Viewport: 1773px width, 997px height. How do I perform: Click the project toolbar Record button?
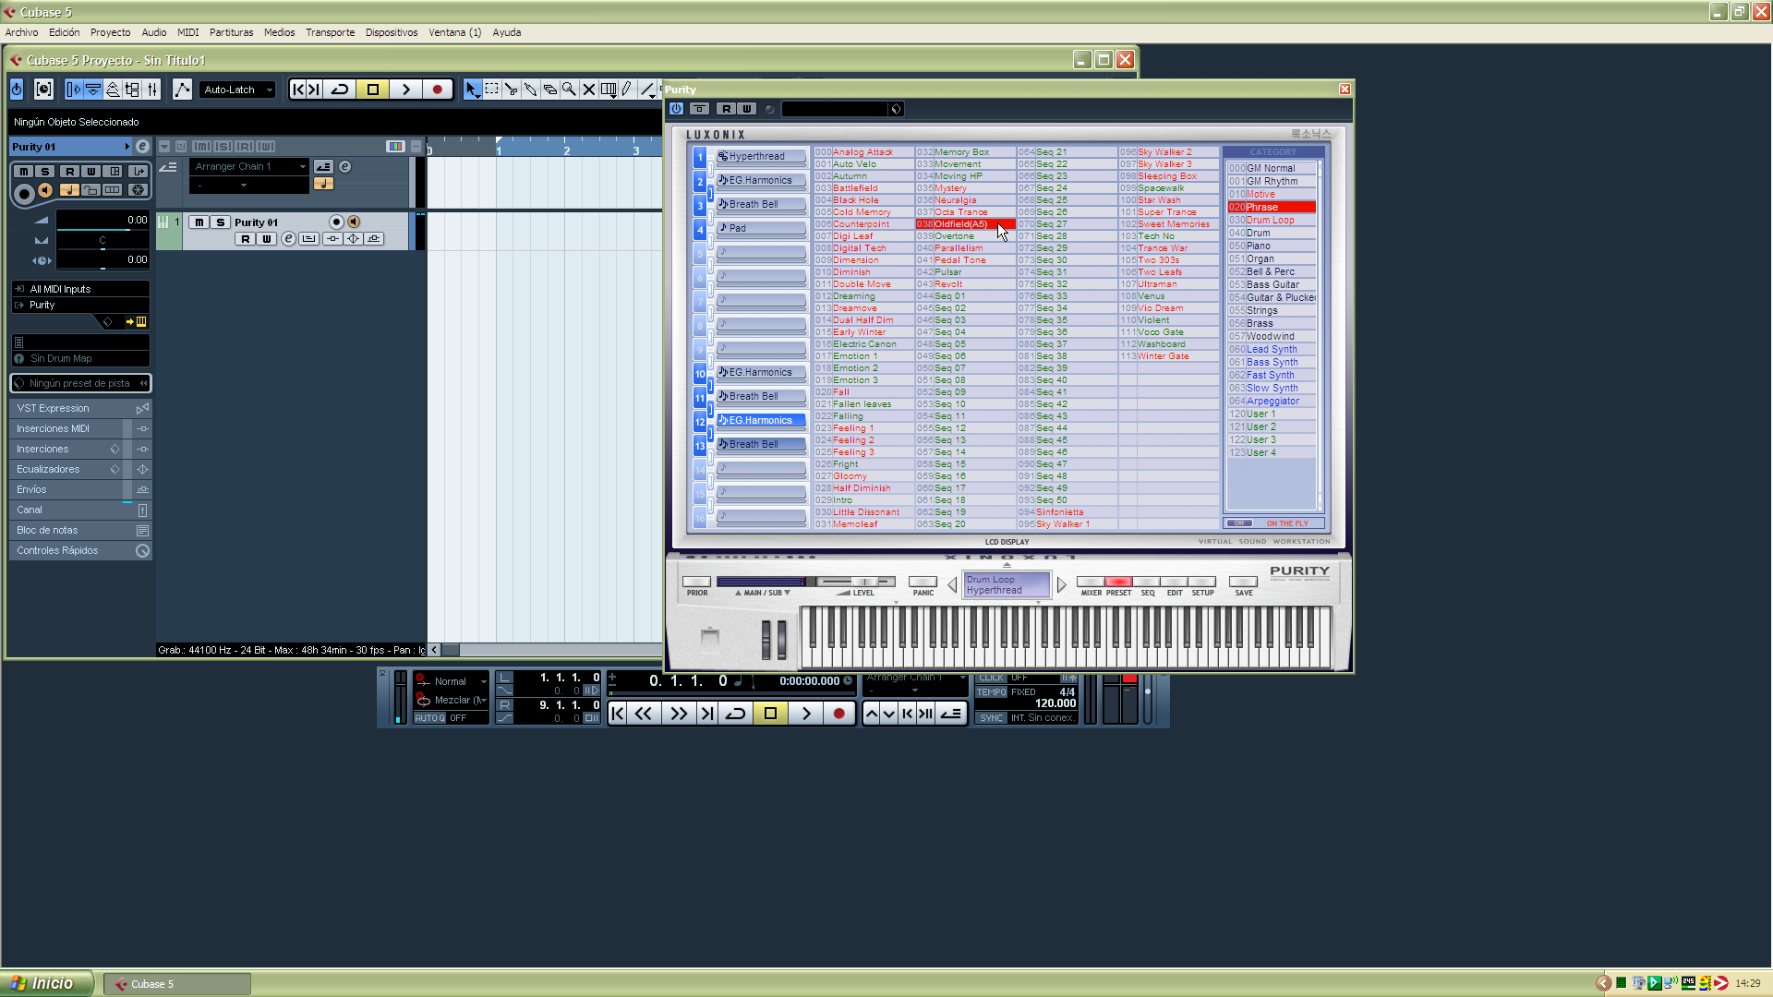point(438,90)
